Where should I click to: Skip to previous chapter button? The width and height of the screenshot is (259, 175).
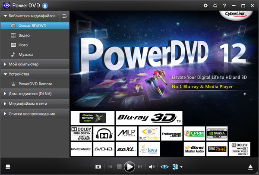(x=111, y=167)
